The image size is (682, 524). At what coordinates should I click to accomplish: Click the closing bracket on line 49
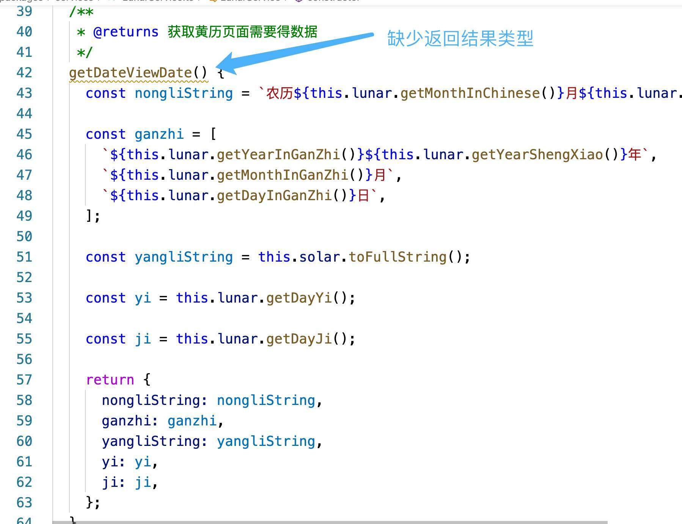point(89,216)
